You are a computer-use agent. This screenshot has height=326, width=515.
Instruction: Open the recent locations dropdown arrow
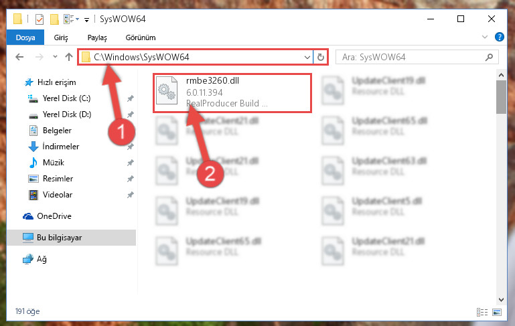coord(55,57)
